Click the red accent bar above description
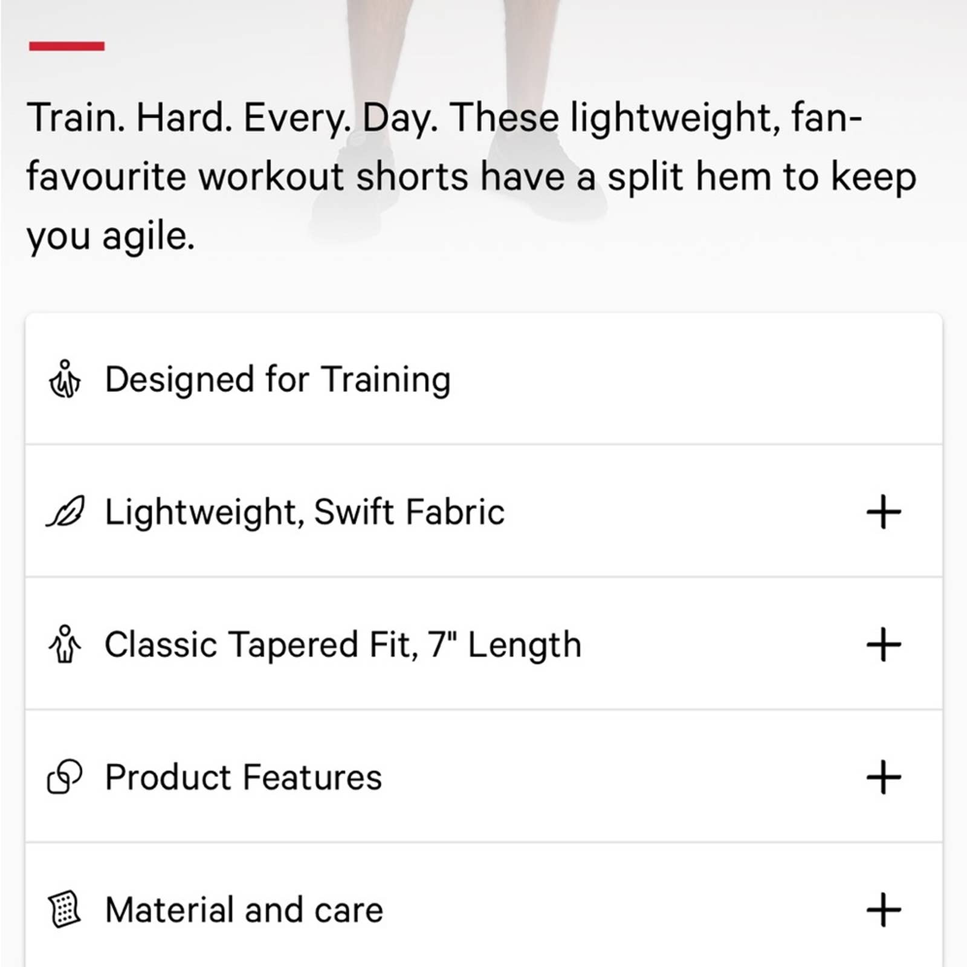The width and height of the screenshot is (967, 967). pos(66,46)
